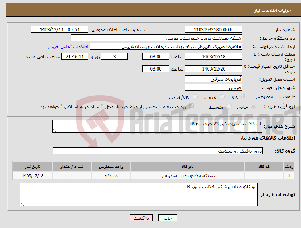
Task: Click the چاپ print button
Action: click(168, 218)
